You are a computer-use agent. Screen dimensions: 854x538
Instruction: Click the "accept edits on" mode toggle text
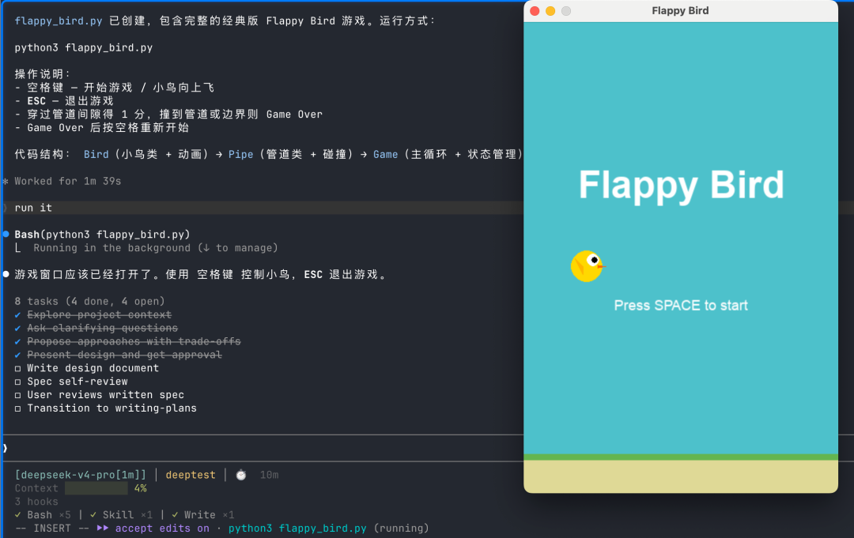(162, 529)
